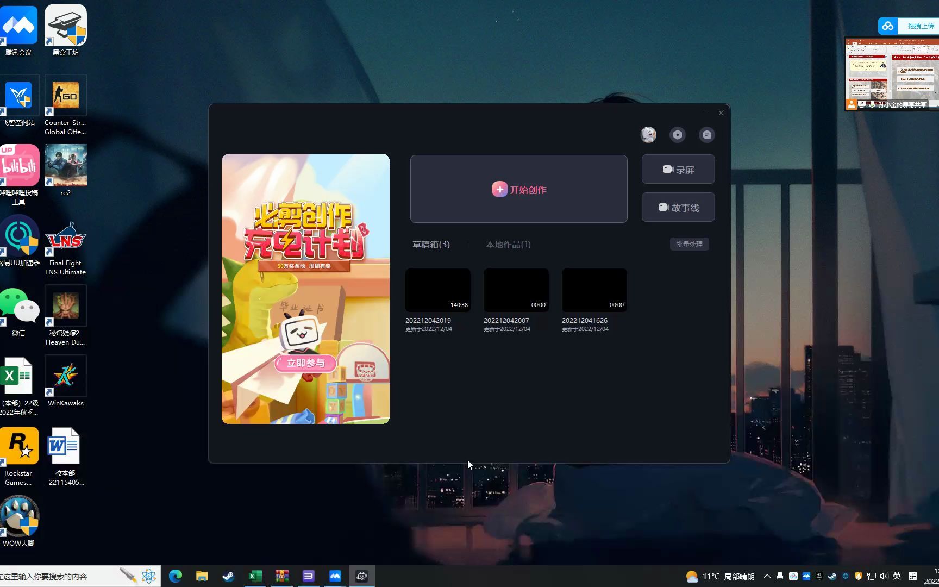Viewport: 939px width, 587px height.
Task: Open the user avatar profile in 必剪
Action: point(648,135)
